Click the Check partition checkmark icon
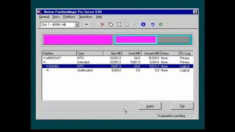This screenshot has height=132, width=235. tap(135, 25)
